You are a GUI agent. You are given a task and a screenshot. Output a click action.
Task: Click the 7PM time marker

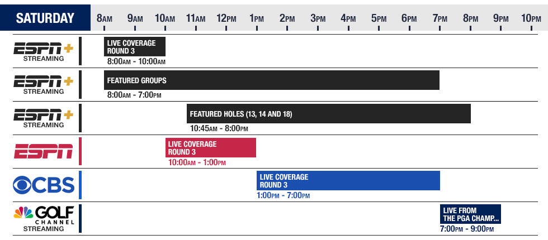point(440,18)
